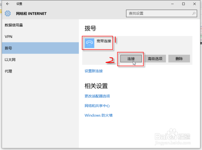Close the Settings window
The image size is (202, 150).
tap(194, 4)
